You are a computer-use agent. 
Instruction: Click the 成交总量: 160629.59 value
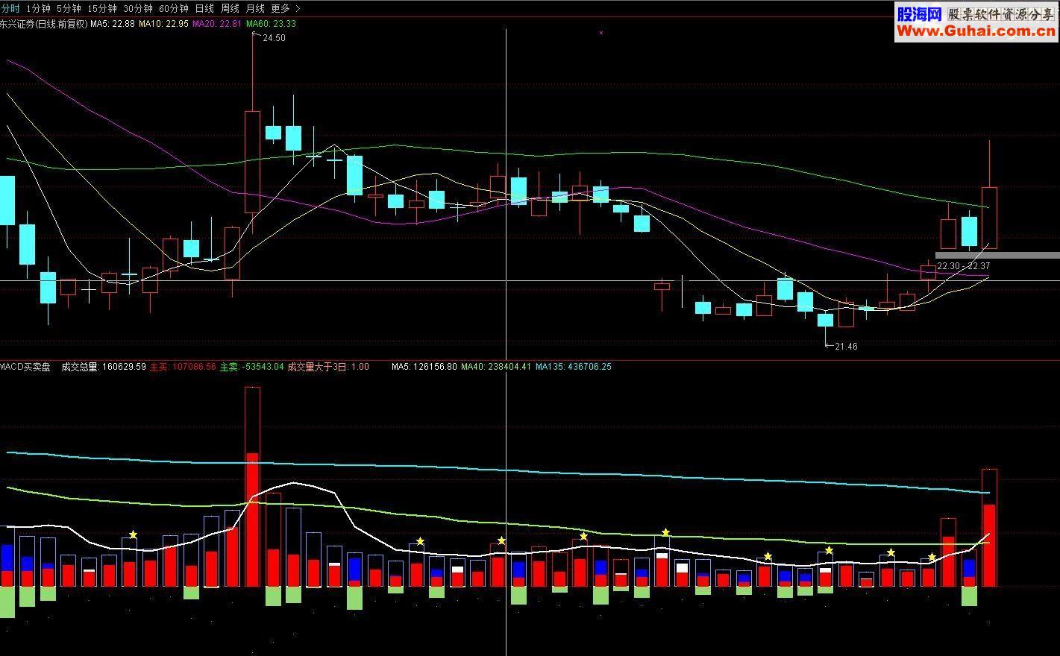tap(104, 367)
